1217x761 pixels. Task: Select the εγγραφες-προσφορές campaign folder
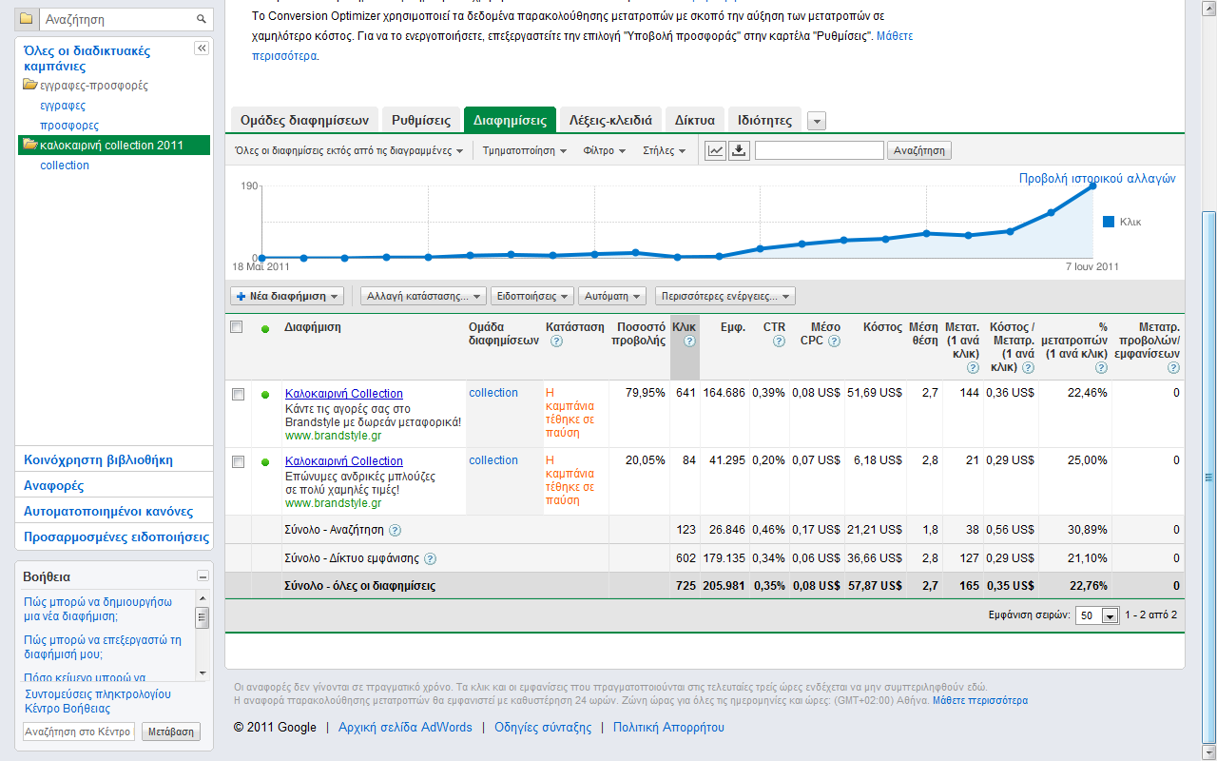tap(94, 86)
